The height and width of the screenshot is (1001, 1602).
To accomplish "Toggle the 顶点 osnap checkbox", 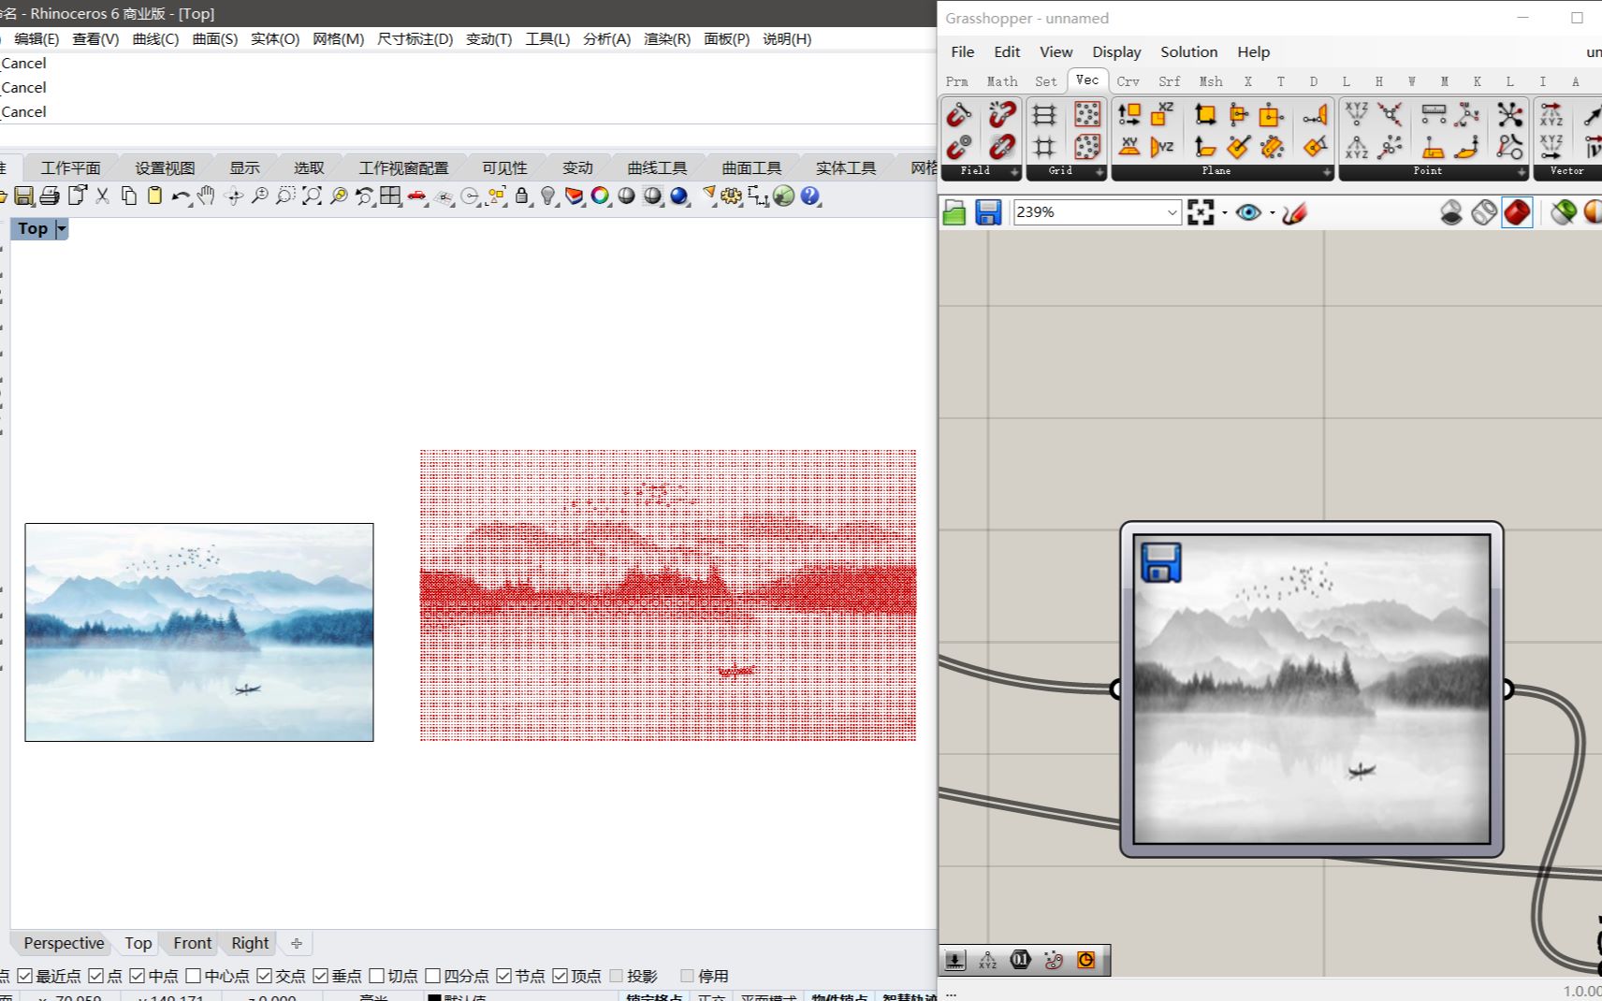I will [560, 976].
